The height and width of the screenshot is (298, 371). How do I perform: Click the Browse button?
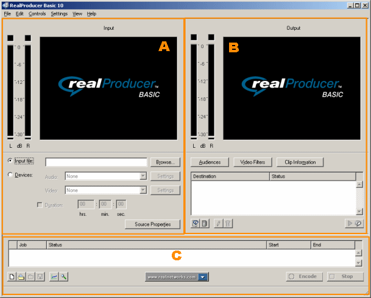coord(165,162)
